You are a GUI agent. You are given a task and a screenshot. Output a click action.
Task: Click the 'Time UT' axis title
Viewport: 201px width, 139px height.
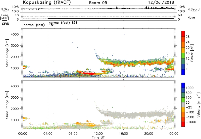[x=98, y=137]
